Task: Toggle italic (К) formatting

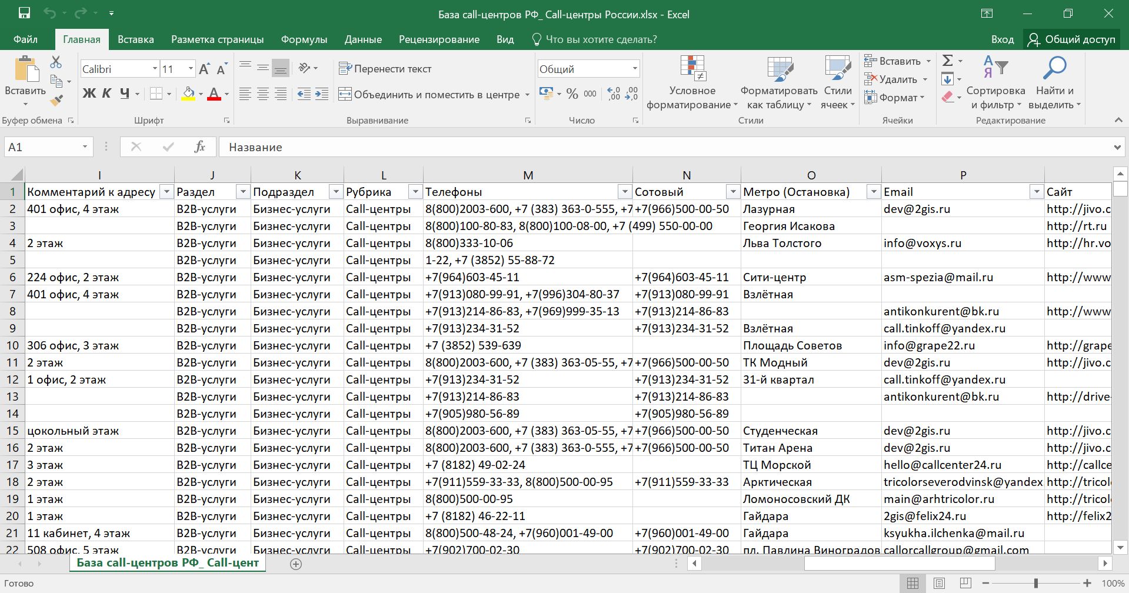Action: [106, 94]
